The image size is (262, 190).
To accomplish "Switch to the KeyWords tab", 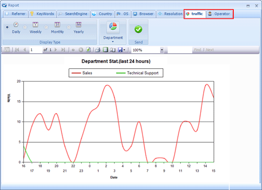I will click(42, 14).
